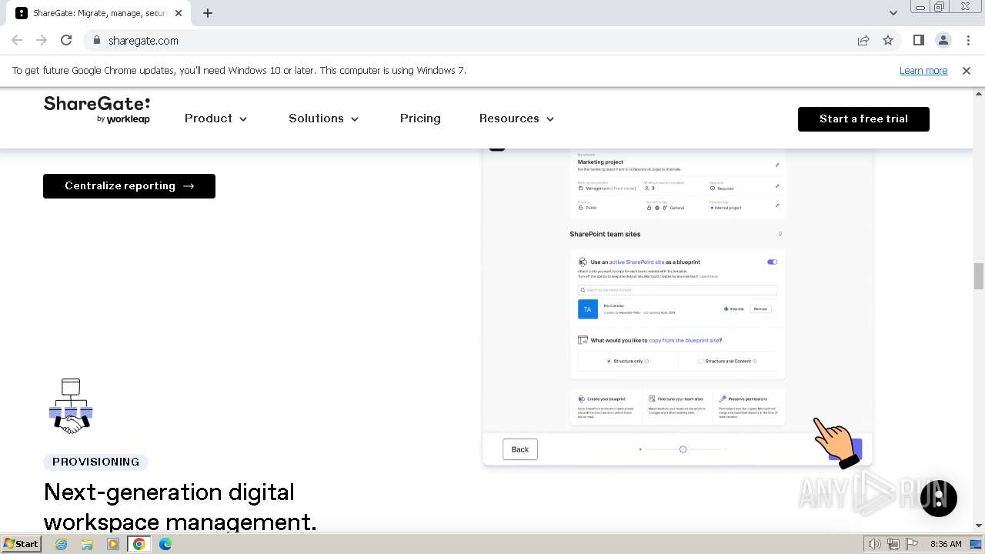Go forward using browser forward arrow
The height and width of the screenshot is (554, 985).
[x=42, y=40]
